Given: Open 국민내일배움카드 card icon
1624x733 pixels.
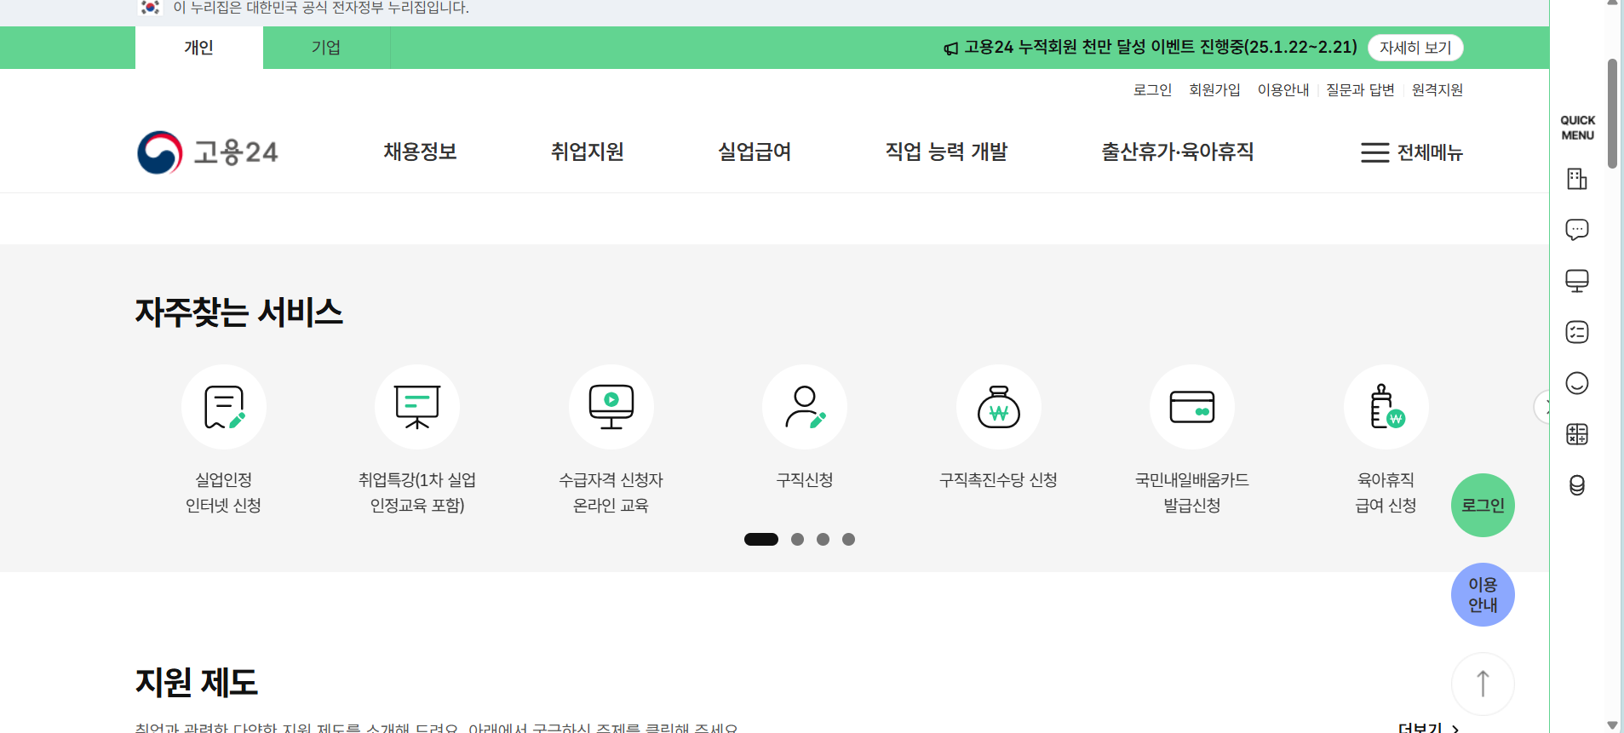Looking at the screenshot, I should point(1192,407).
